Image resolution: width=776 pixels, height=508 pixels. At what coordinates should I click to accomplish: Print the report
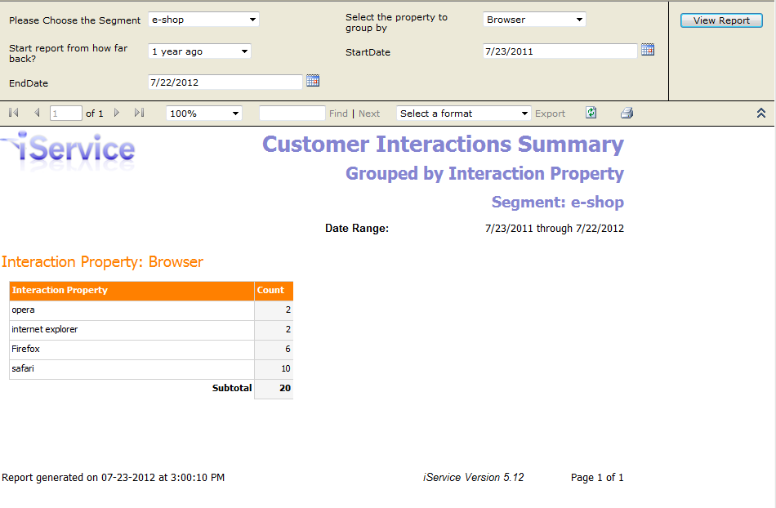[627, 114]
